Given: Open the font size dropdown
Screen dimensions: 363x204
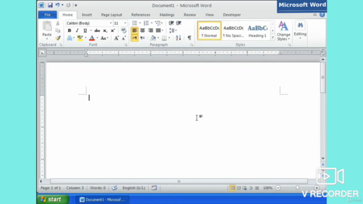Looking at the screenshot, I should click(125, 23).
